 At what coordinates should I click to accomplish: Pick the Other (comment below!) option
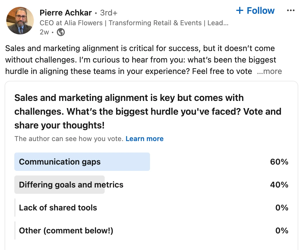[66, 231]
